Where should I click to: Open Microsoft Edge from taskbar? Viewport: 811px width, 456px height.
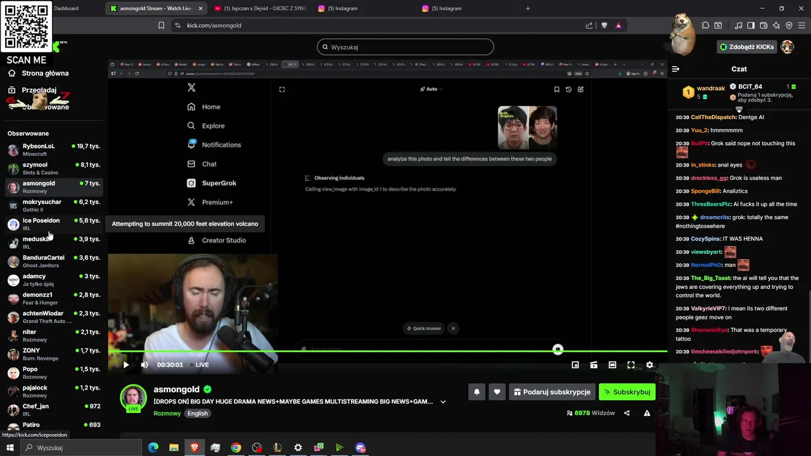point(153,448)
